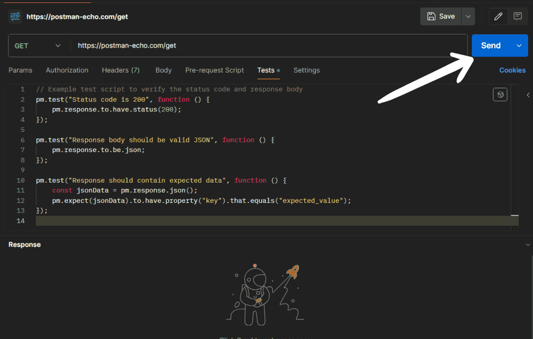Image resolution: width=533 pixels, height=339 pixels.
Task: Click the floppy disk Save icon
Action: click(432, 17)
